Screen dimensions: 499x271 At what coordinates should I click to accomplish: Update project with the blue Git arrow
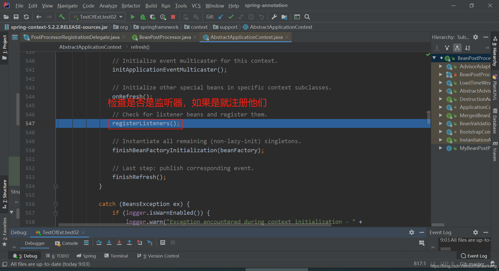coord(221,17)
